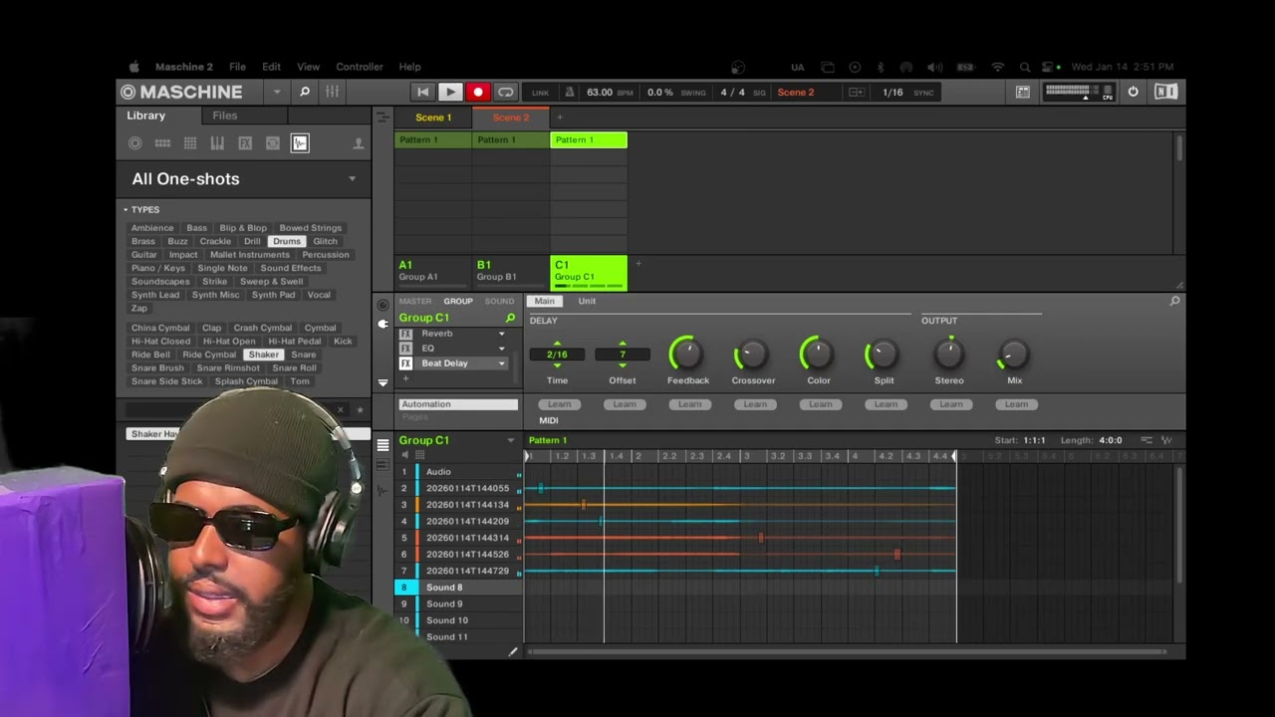Select the Shaker subtype tag

[x=264, y=355]
